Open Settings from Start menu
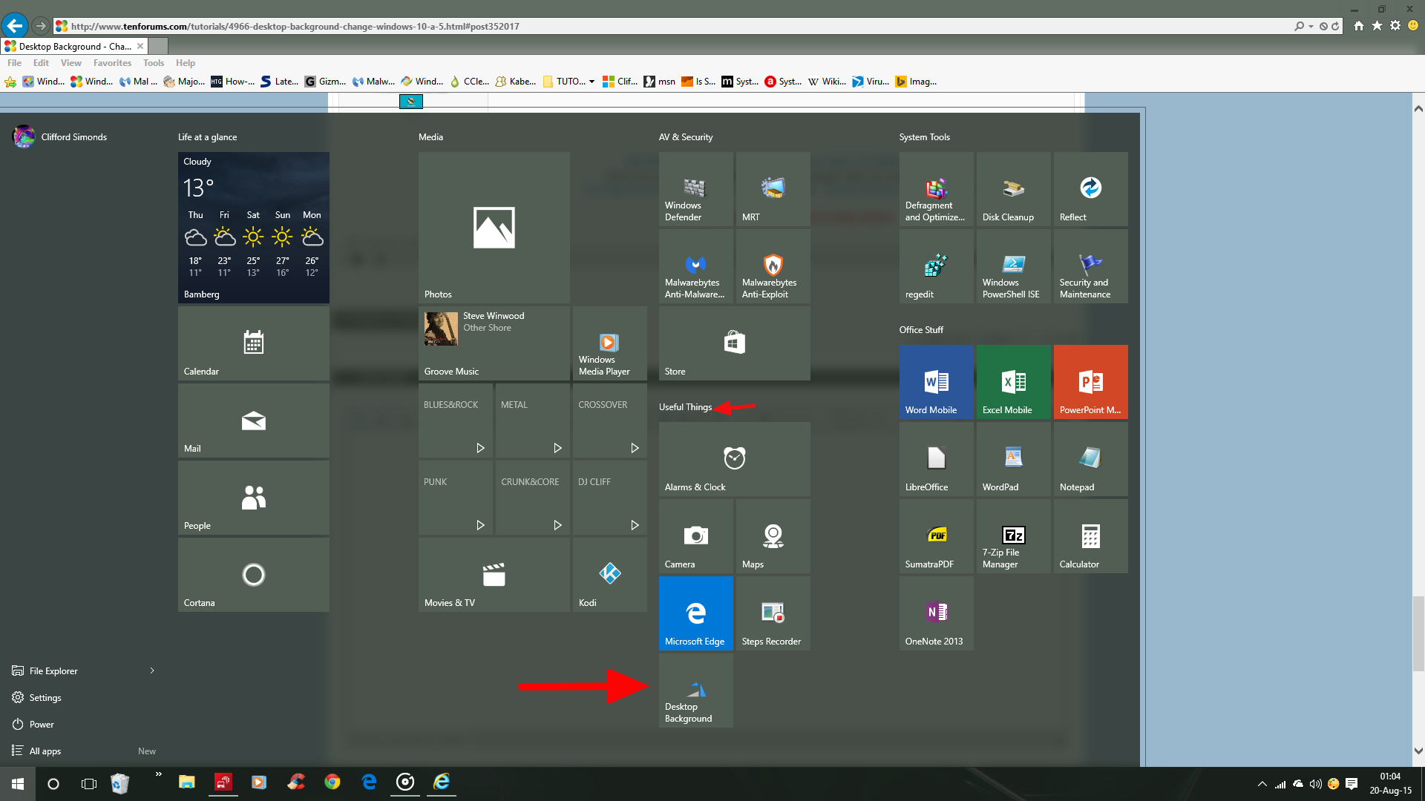The image size is (1425, 801). (45, 697)
